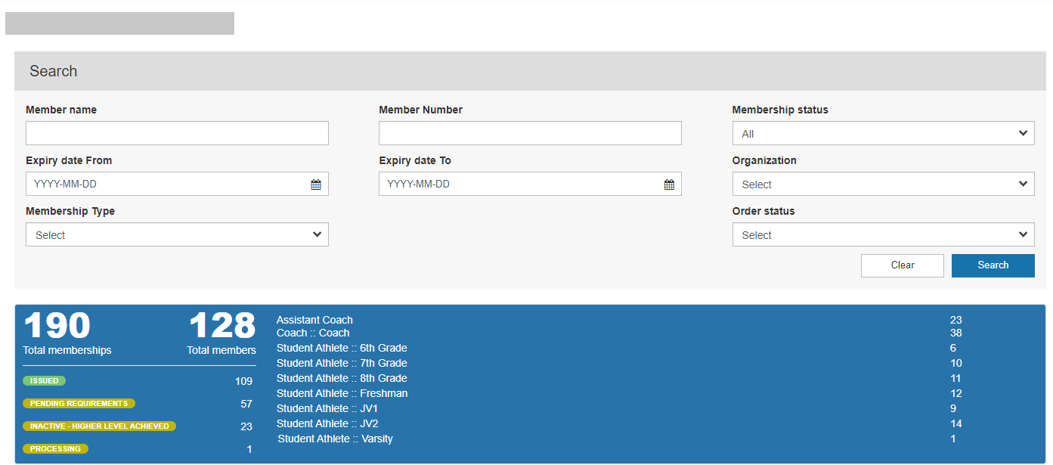Open calendar picker for Expiry date To
Screen dimensions: 1053x465
click(669, 184)
